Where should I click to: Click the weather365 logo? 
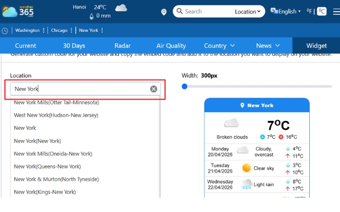(18, 11)
